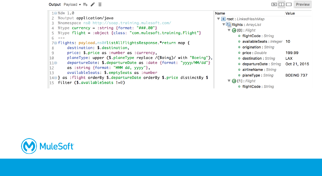This screenshot has width=322, height=176.
Task: Click the namespace URL soap.training.mulesoft.com
Action: tap(132, 23)
